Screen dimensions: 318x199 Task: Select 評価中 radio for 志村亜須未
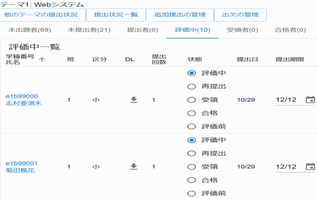tap(192, 73)
